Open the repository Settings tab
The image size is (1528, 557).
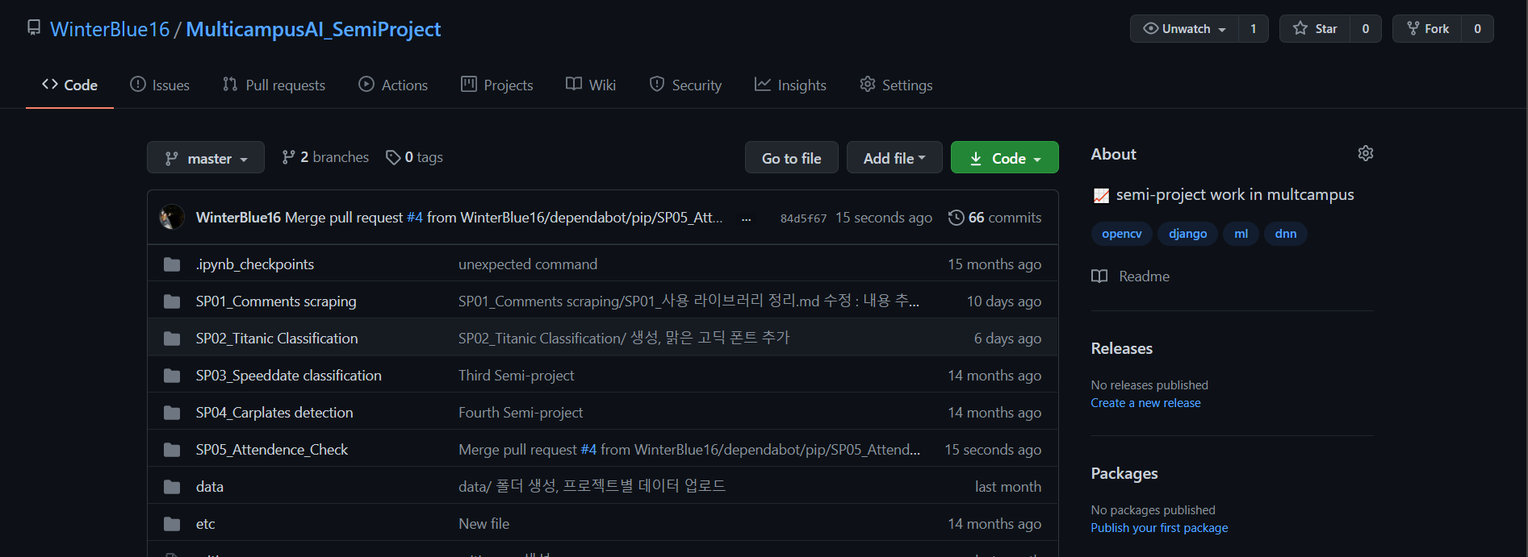pos(896,85)
